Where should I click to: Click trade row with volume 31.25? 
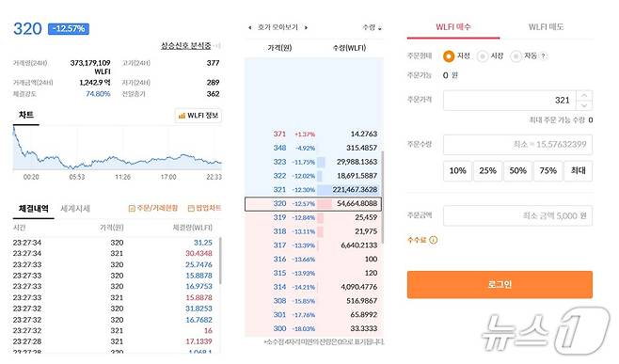[x=113, y=243]
